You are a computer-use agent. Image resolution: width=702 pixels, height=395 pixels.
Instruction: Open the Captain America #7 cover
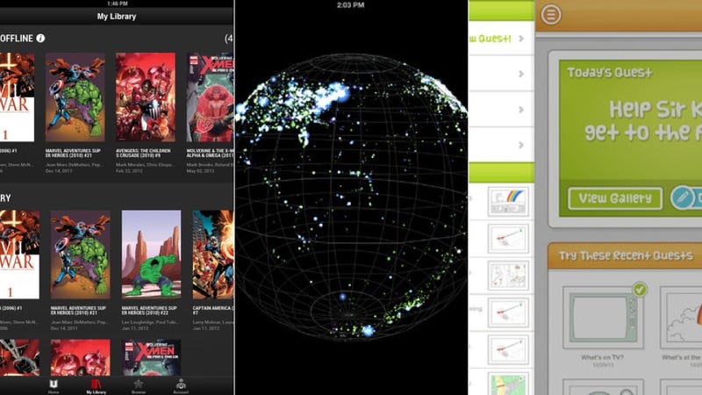tap(213, 255)
